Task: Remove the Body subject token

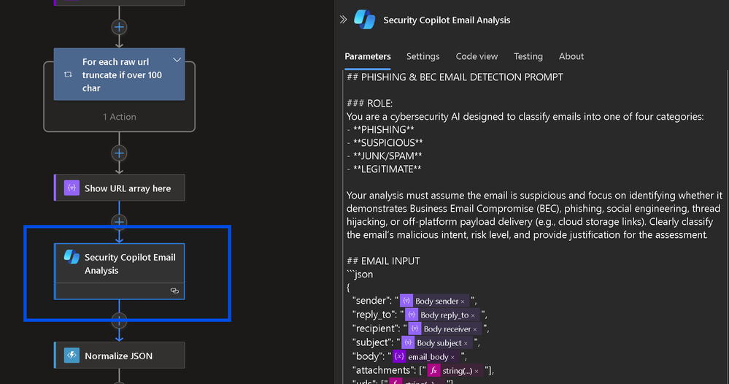Action: (x=466, y=343)
